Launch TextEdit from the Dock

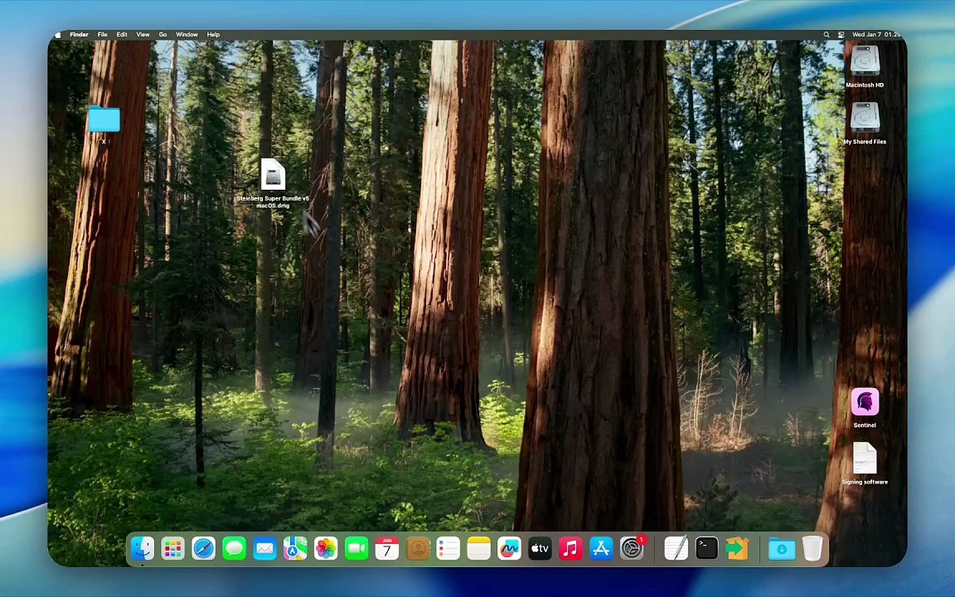[x=676, y=548]
